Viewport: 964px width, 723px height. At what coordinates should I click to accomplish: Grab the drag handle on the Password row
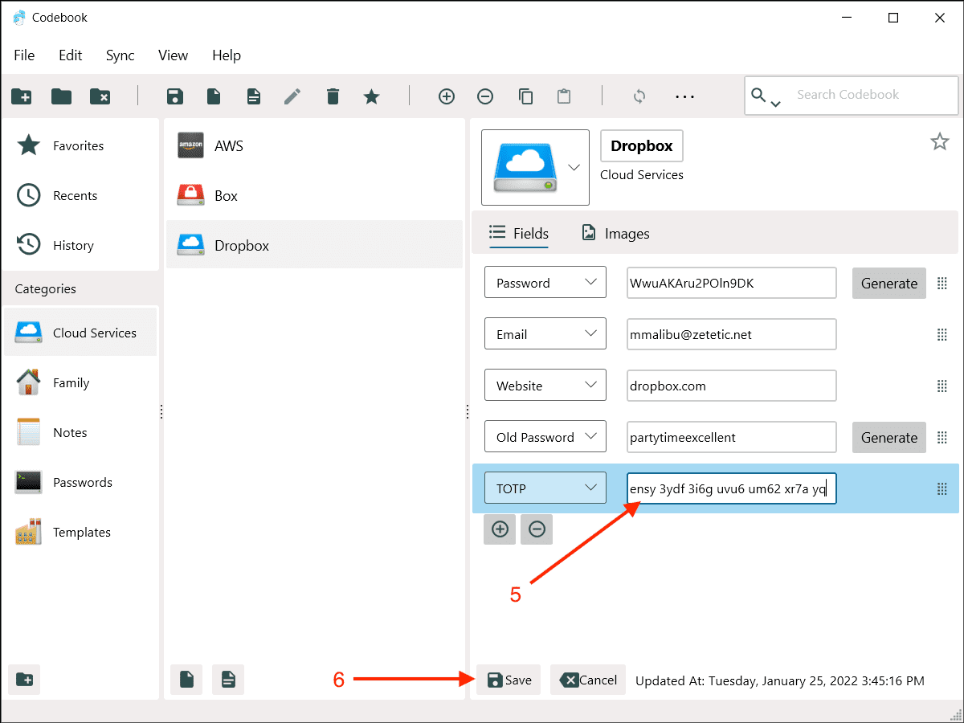(942, 284)
